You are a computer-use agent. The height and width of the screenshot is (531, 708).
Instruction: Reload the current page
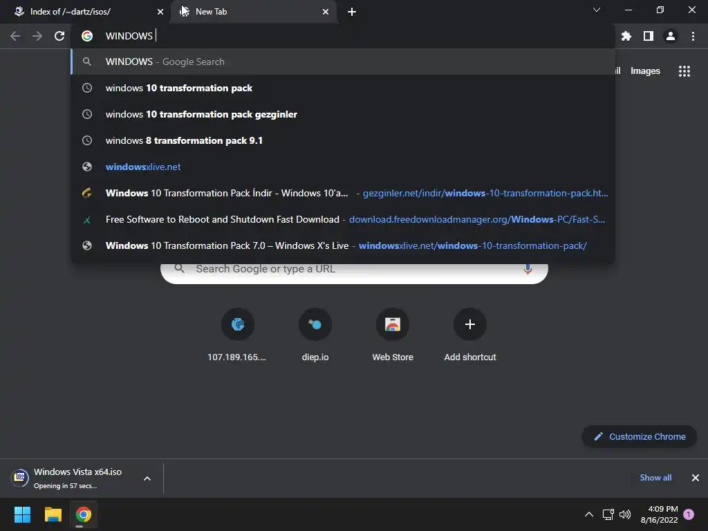(59, 36)
